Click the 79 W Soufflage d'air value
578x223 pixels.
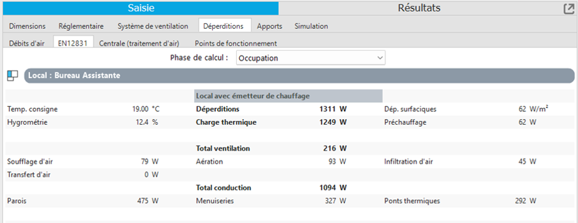pyautogui.click(x=149, y=162)
